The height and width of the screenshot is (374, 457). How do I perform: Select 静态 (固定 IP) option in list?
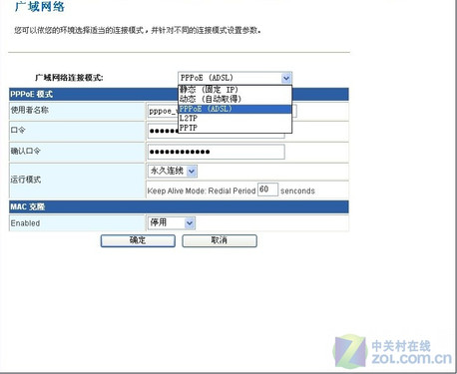(234, 90)
